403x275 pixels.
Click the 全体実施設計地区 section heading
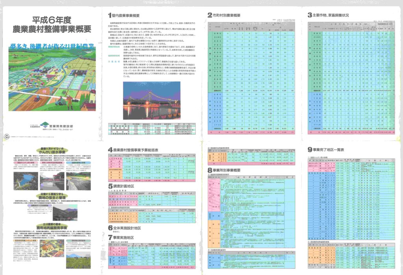pos(129,228)
